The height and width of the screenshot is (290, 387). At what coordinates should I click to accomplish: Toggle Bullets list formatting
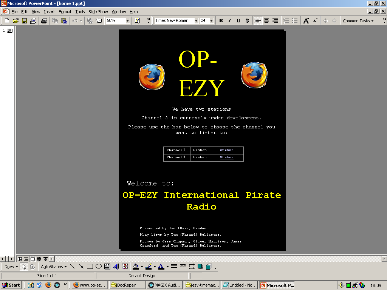tap(295, 21)
